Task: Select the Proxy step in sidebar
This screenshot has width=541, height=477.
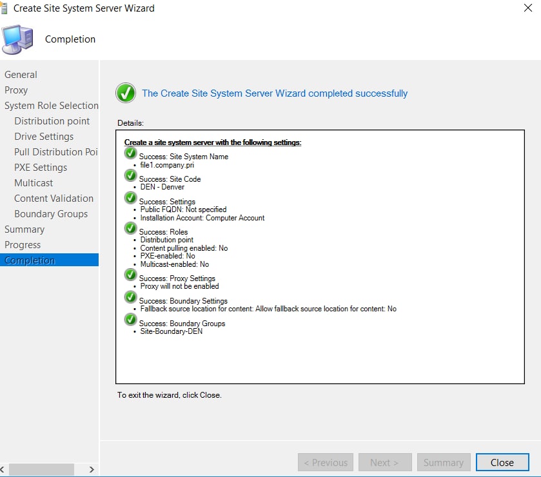Action: click(x=16, y=90)
